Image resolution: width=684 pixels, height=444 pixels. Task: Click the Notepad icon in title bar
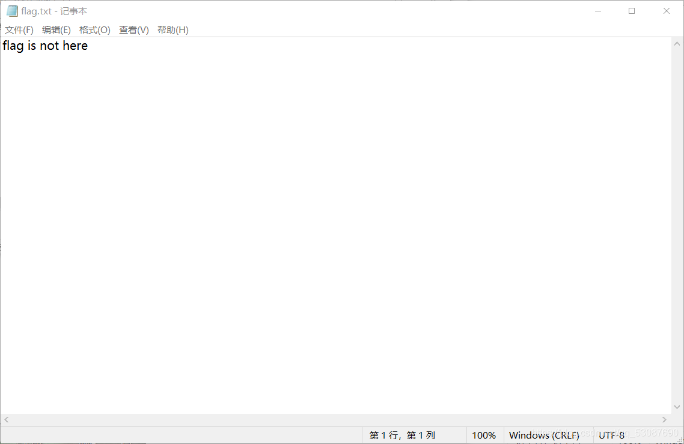[12, 11]
